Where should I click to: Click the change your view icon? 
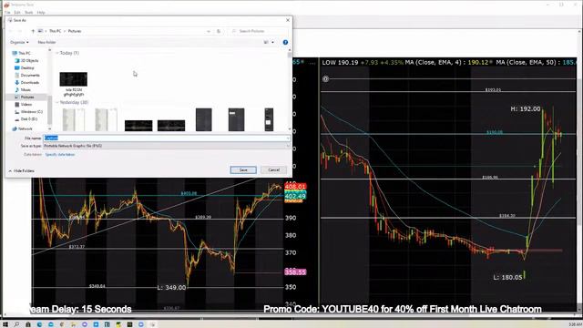(x=266, y=43)
